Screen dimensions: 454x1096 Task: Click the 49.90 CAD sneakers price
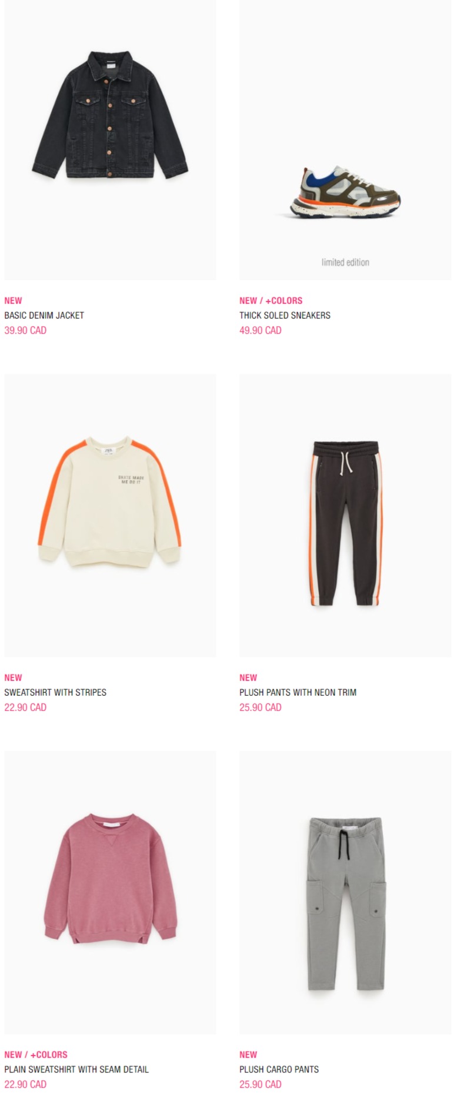[261, 330]
